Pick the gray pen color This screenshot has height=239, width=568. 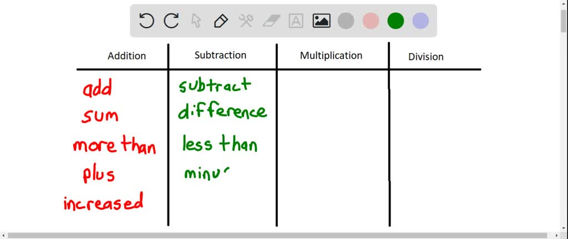pyautogui.click(x=346, y=21)
